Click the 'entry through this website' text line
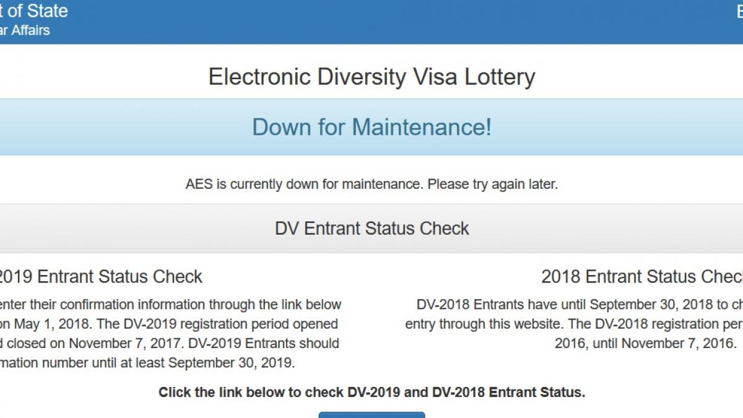This screenshot has height=418, width=743. tap(573, 324)
